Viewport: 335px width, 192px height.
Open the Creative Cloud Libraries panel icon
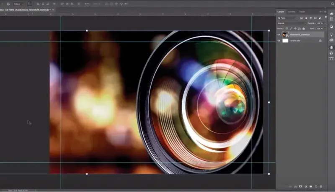331,40
